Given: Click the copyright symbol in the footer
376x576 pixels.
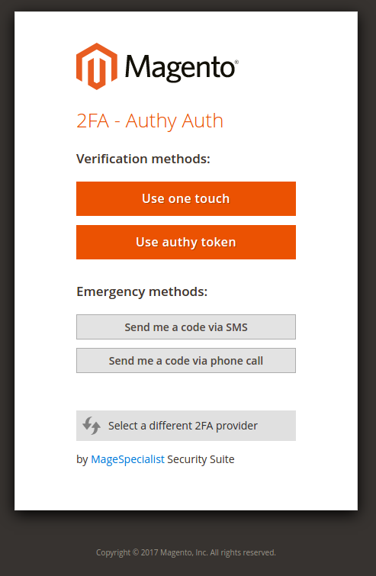Looking at the screenshot, I should coord(136,552).
